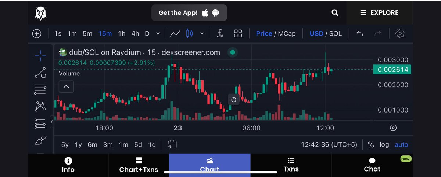The width and height of the screenshot is (441, 177).
Task: Select the brush drawing tool
Action: point(40,140)
